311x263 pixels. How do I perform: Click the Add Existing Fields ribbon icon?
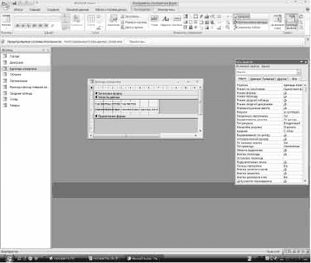click(277, 22)
